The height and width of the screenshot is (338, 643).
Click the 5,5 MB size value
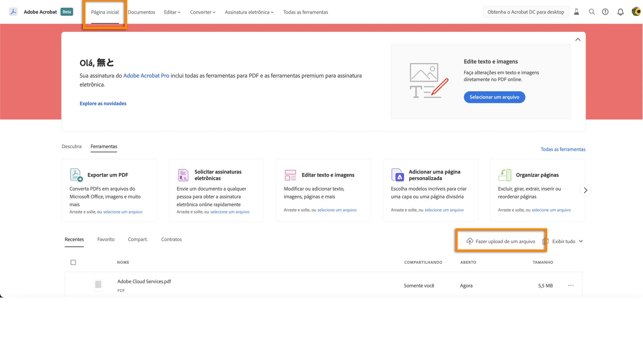click(546, 286)
